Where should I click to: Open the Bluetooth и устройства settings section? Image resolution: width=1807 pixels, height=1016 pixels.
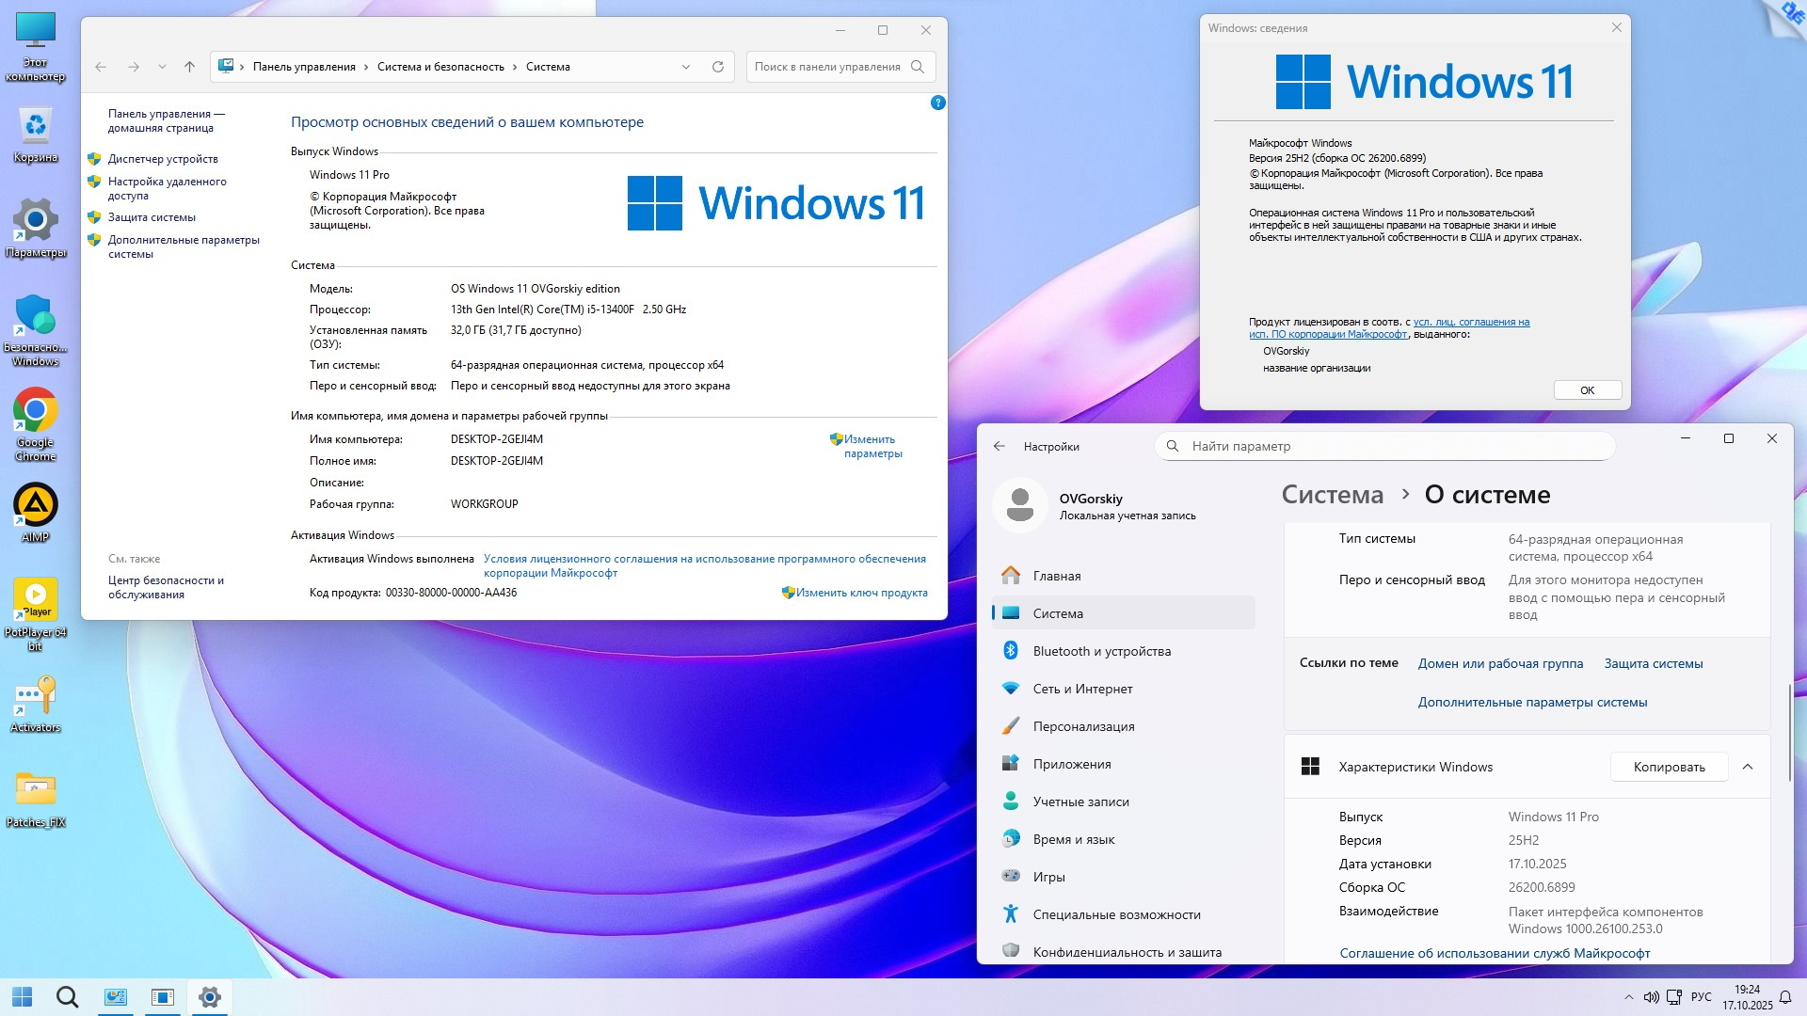(1101, 651)
